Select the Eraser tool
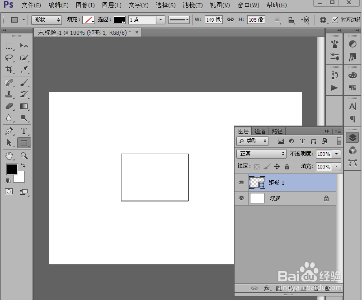 click(x=9, y=106)
